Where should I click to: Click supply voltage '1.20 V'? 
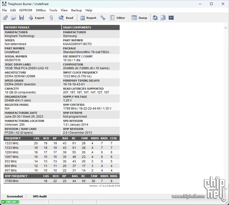click(67, 100)
